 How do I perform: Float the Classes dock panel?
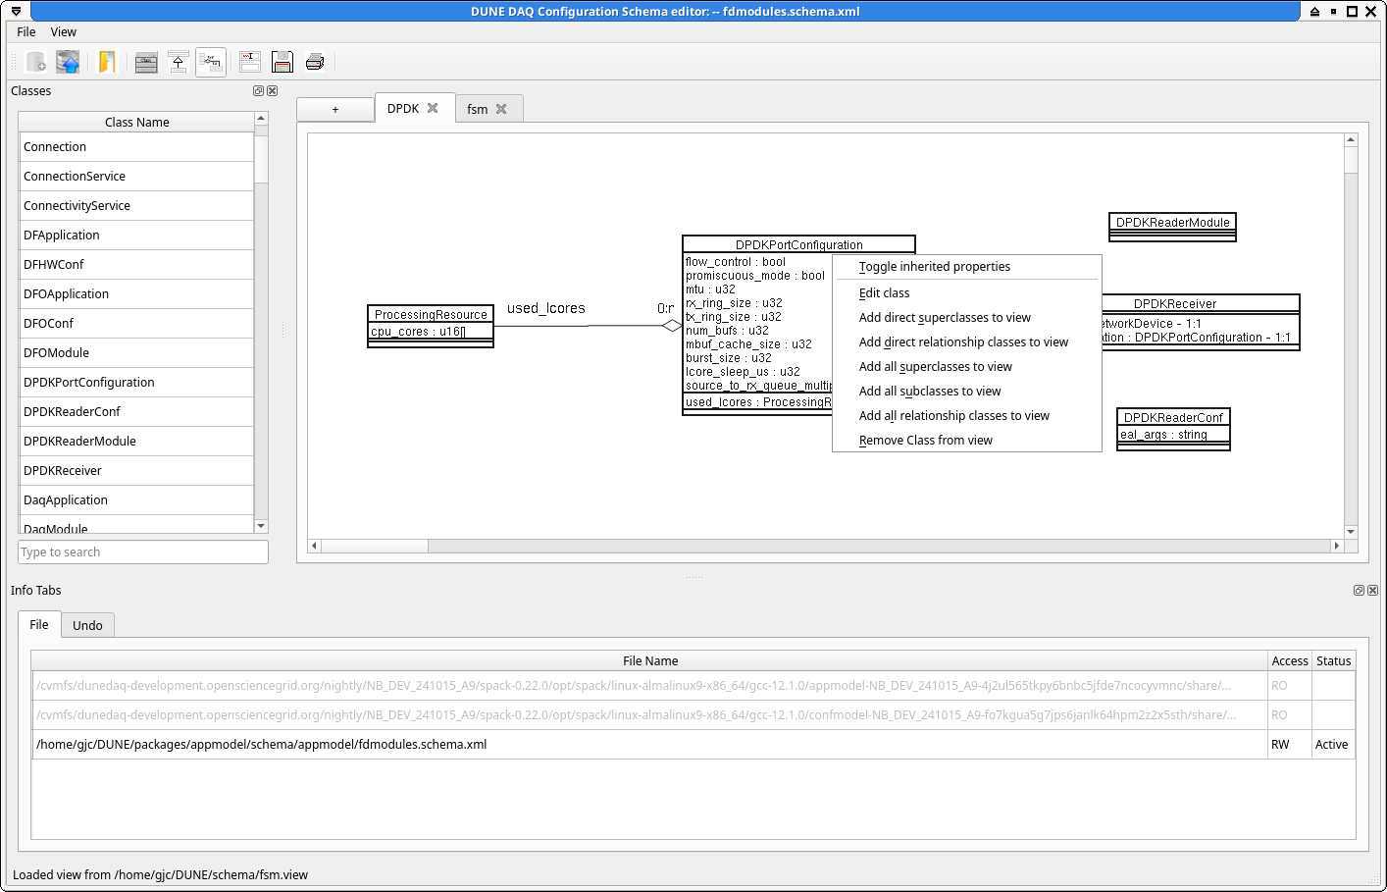coord(259,91)
